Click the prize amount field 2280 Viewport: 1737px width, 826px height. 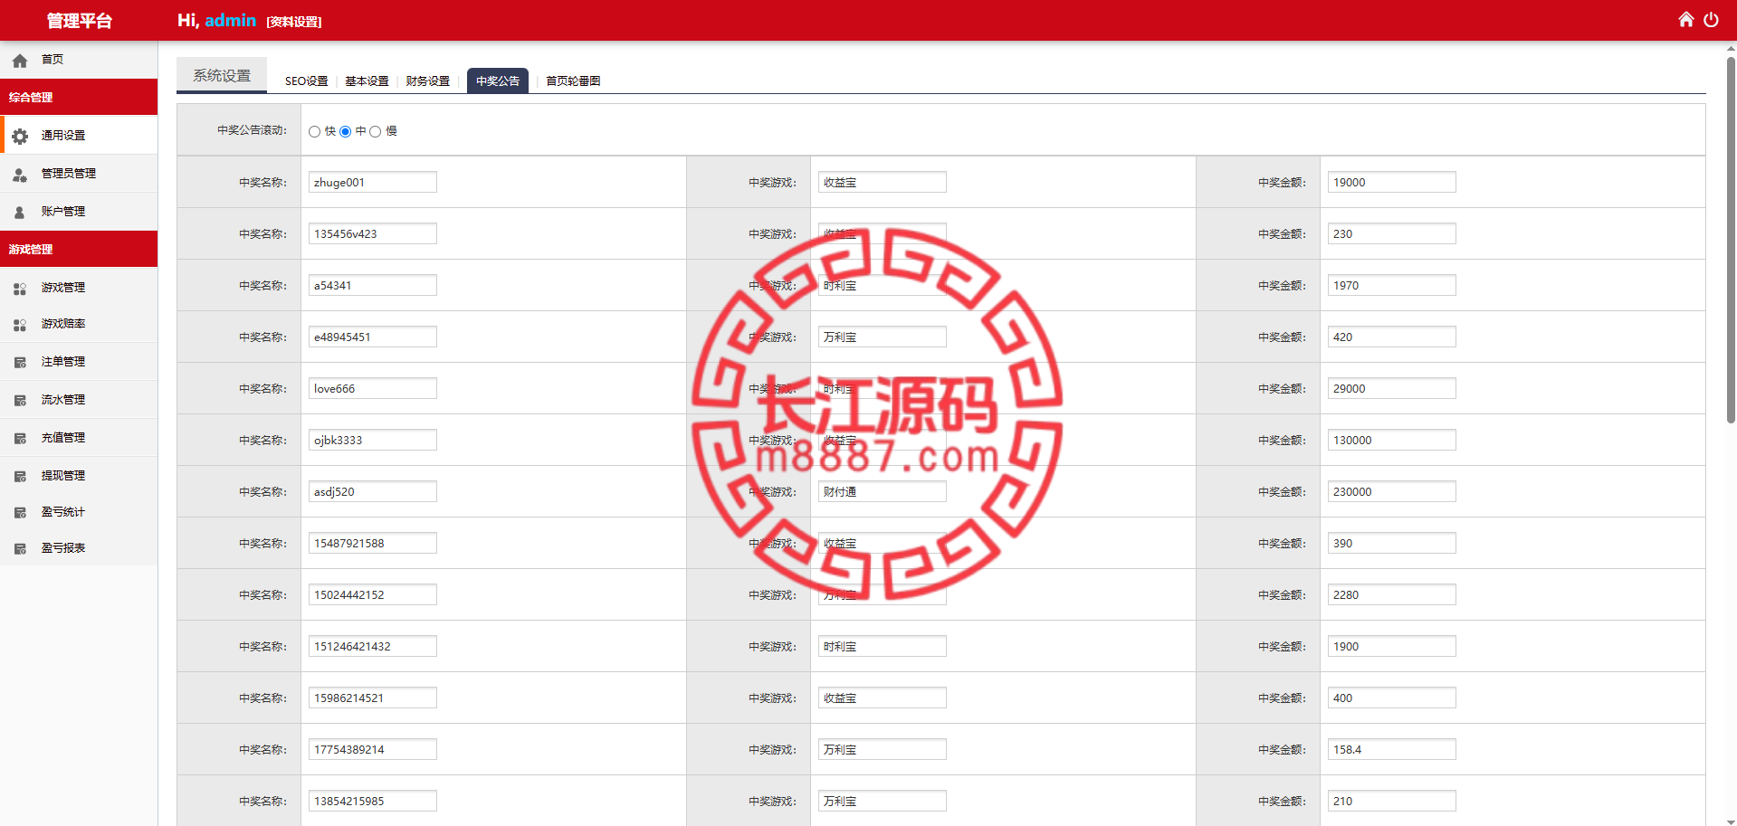(1392, 594)
